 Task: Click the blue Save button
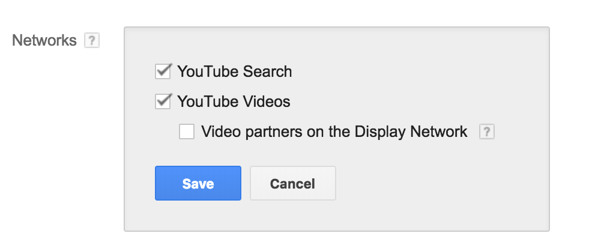tap(198, 183)
